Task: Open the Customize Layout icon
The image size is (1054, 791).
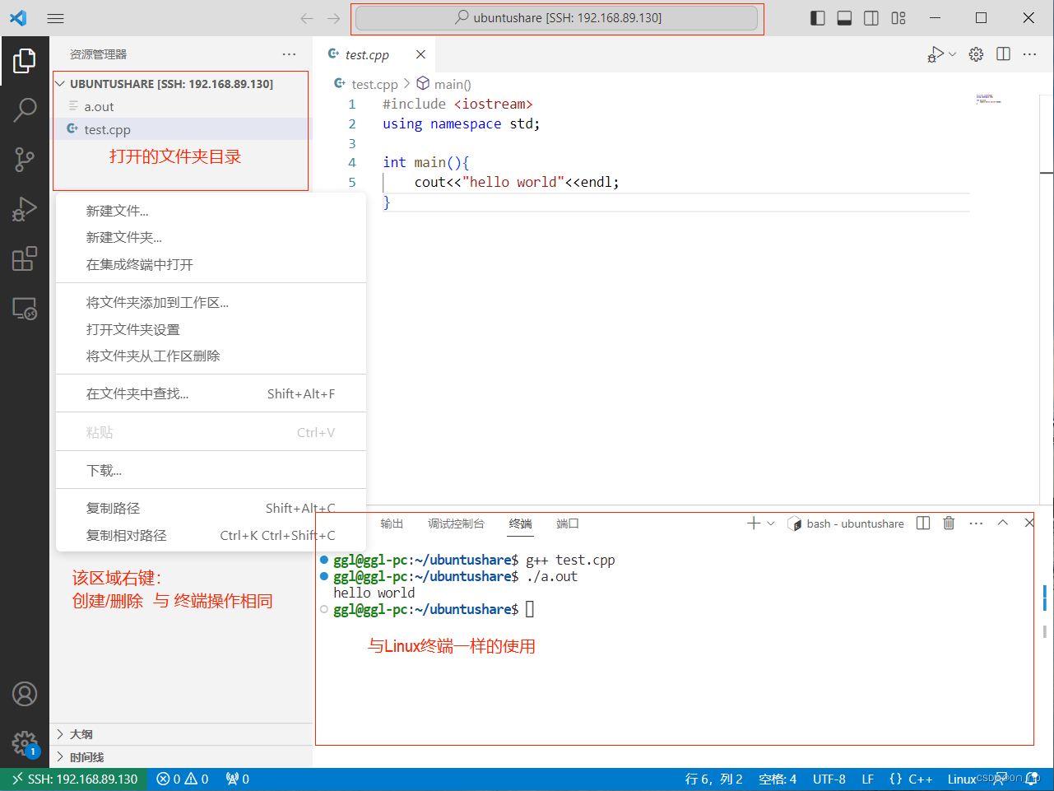Action: (x=898, y=18)
